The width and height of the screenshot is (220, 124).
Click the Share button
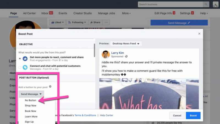pyautogui.click(x=95, y=22)
